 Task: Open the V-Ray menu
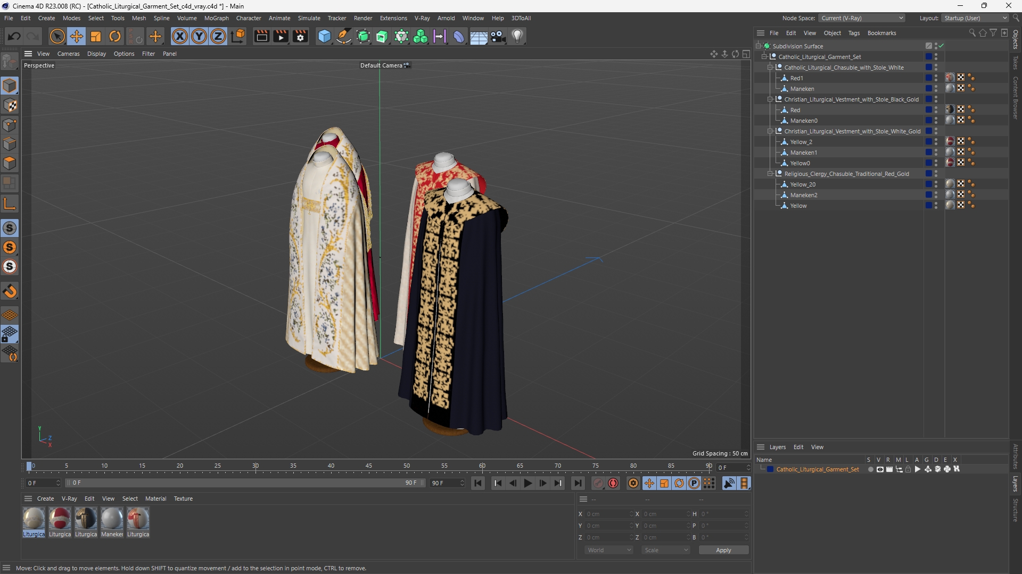[422, 18]
